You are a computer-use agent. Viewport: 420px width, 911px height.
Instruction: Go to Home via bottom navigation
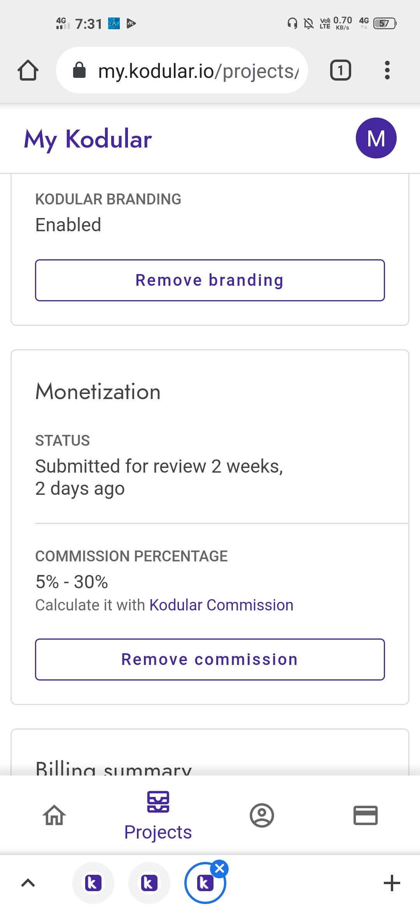[x=54, y=815]
